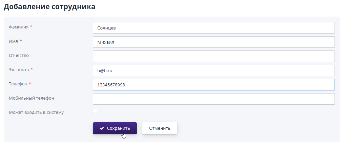Click the red asterisk beside Эл. почта
The image size is (344, 145).
pos(32,69)
